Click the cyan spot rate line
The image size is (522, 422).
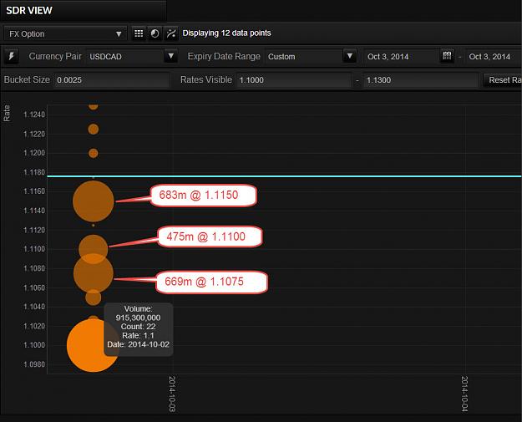(x=284, y=176)
